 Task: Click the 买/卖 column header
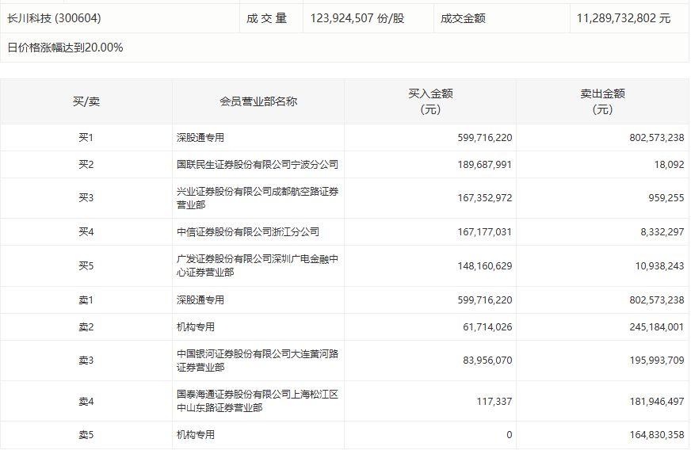click(x=86, y=102)
